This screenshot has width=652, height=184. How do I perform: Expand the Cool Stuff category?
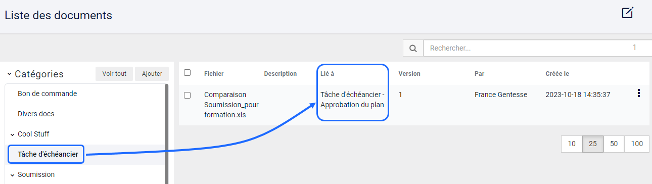coord(12,134)
